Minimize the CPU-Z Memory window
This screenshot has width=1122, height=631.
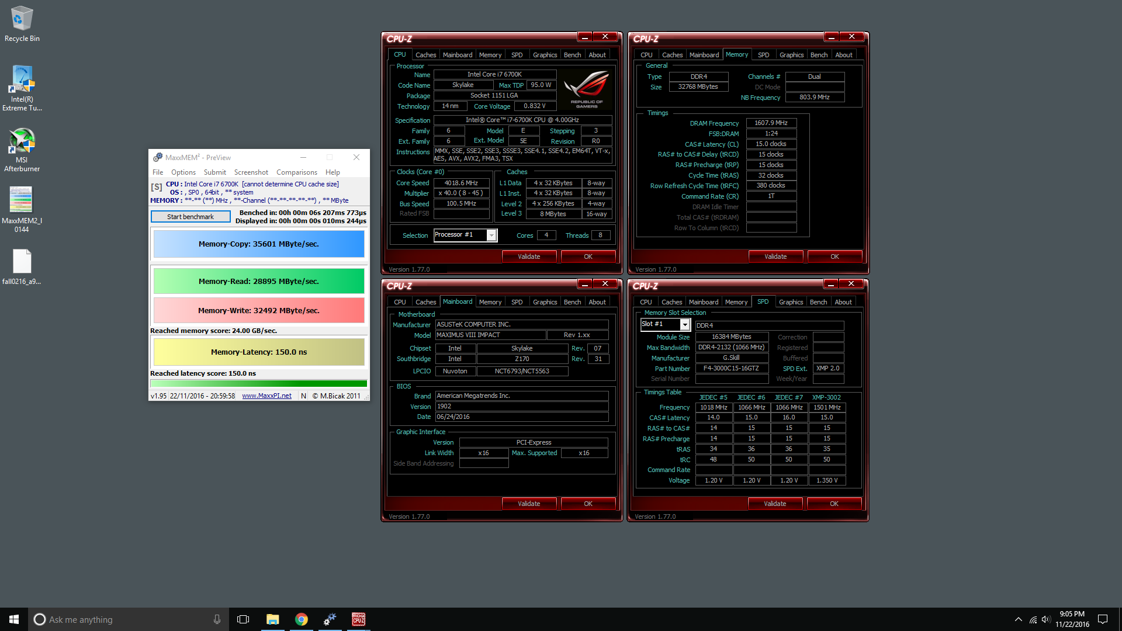pos(831,36)
